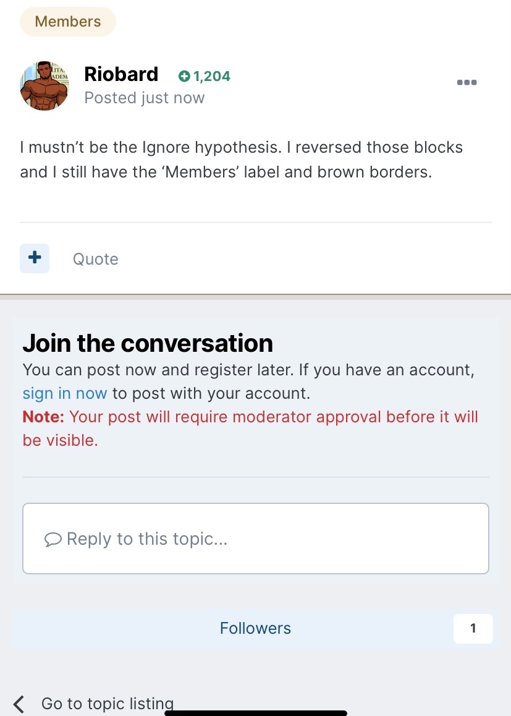Focus the 'Reply to this topic' field
The image size is (511, 716).
(256, 539)
